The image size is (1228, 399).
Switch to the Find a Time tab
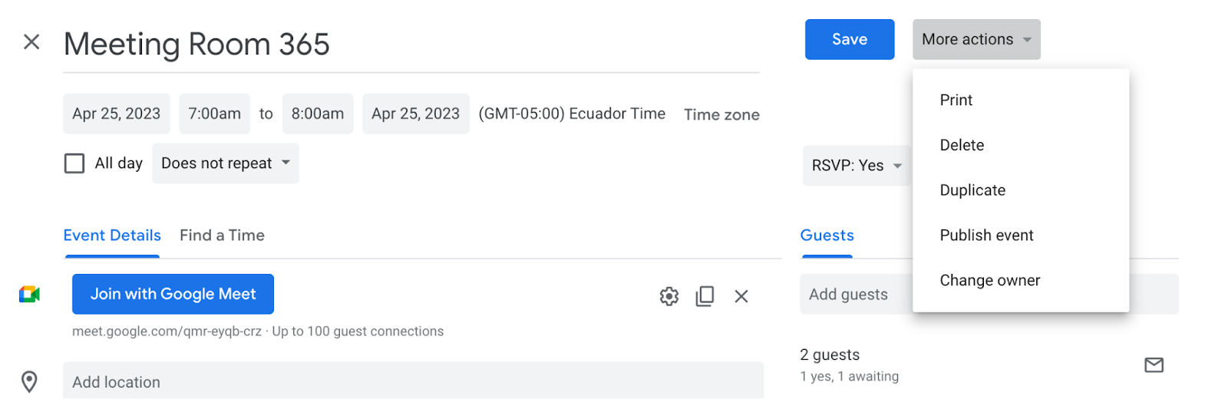click(x=222, y=236)
